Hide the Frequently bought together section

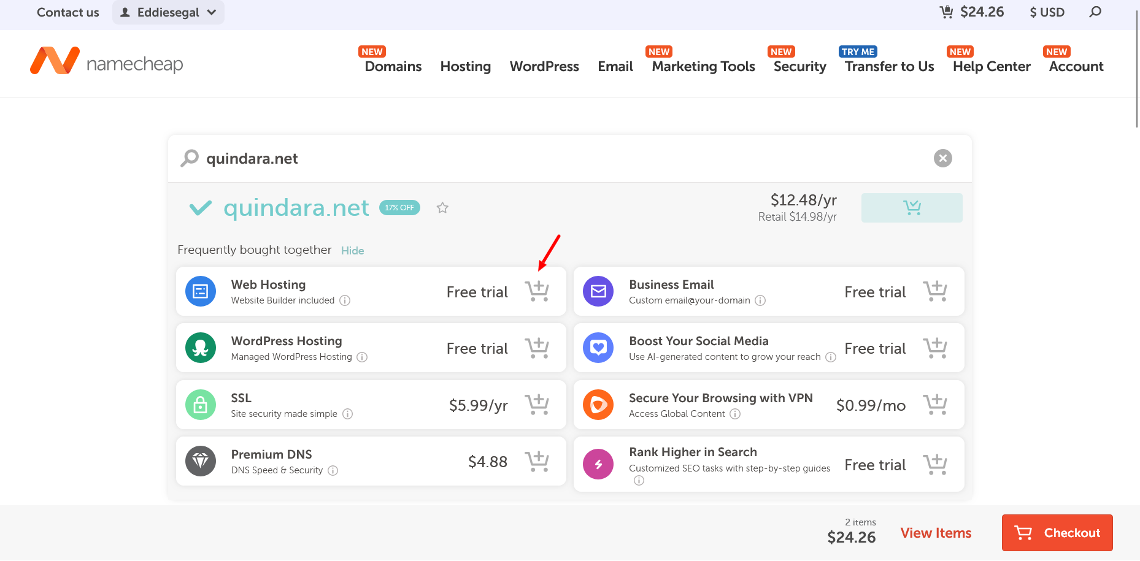(x=352, y=250)
